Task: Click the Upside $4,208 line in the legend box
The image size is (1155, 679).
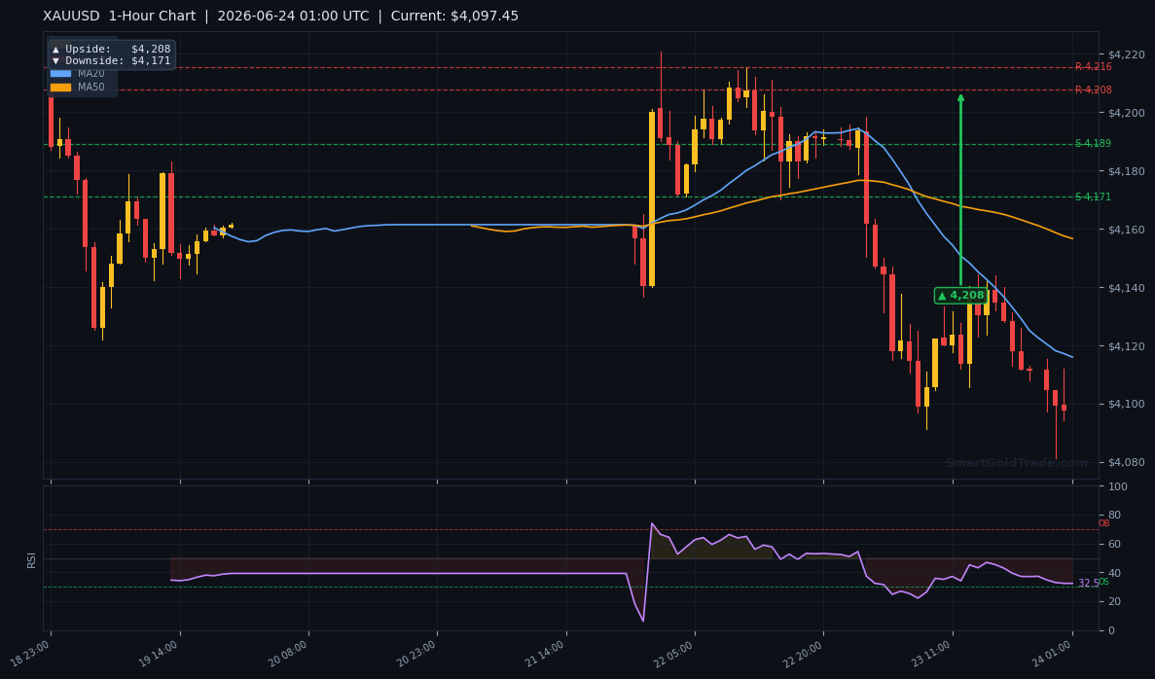Action: click(111, 50)
